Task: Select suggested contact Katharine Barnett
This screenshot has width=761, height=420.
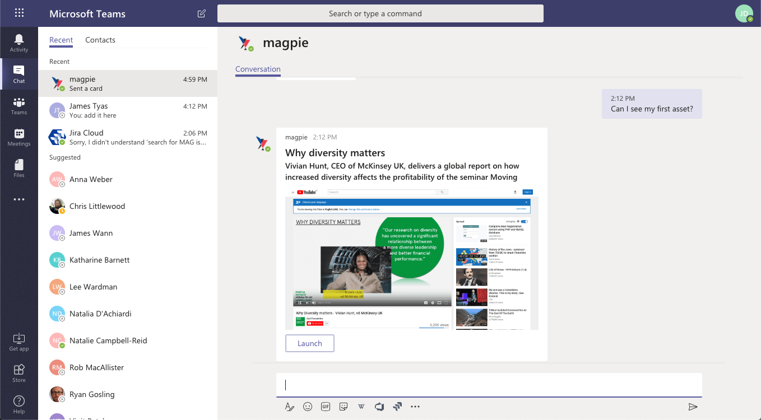Action: (x=128, y=260)
